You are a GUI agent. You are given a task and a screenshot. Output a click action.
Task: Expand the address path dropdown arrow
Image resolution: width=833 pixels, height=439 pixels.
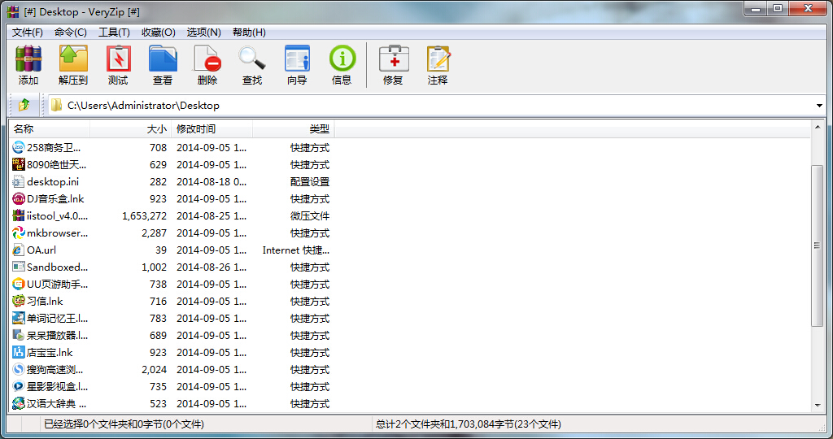(x=819, y=105)
